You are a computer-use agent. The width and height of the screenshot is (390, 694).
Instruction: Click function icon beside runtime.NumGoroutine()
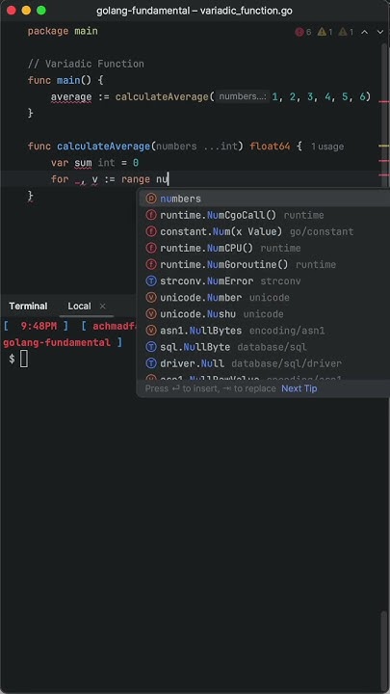pyautogui.click(x=151, y=264)
